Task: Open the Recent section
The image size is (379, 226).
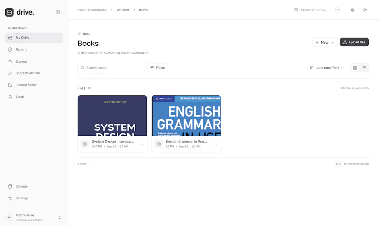Action: (34, 50)
